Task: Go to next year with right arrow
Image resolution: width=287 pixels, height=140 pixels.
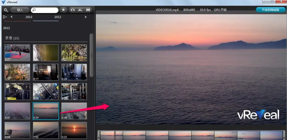Action: tap(85, 17)
